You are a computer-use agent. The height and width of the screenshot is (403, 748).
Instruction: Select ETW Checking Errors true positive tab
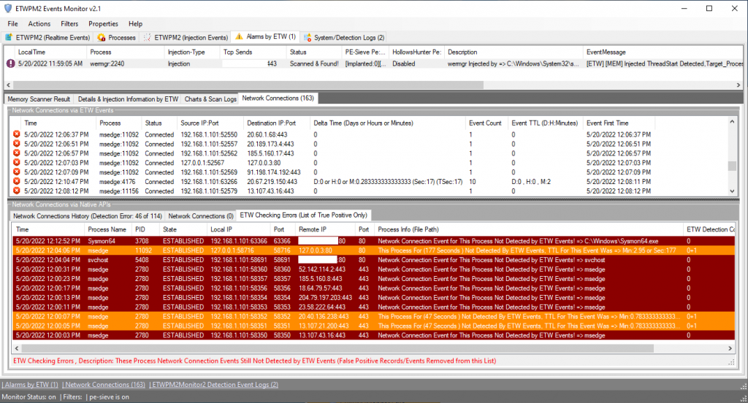tap(303, 215)
